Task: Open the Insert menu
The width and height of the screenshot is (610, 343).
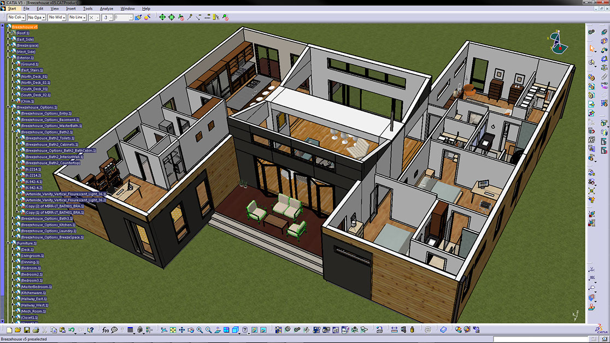Action: pos(71,9)
